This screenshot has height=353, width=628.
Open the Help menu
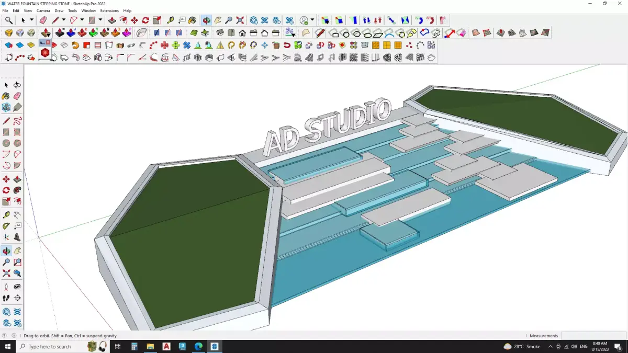point(127,10)
